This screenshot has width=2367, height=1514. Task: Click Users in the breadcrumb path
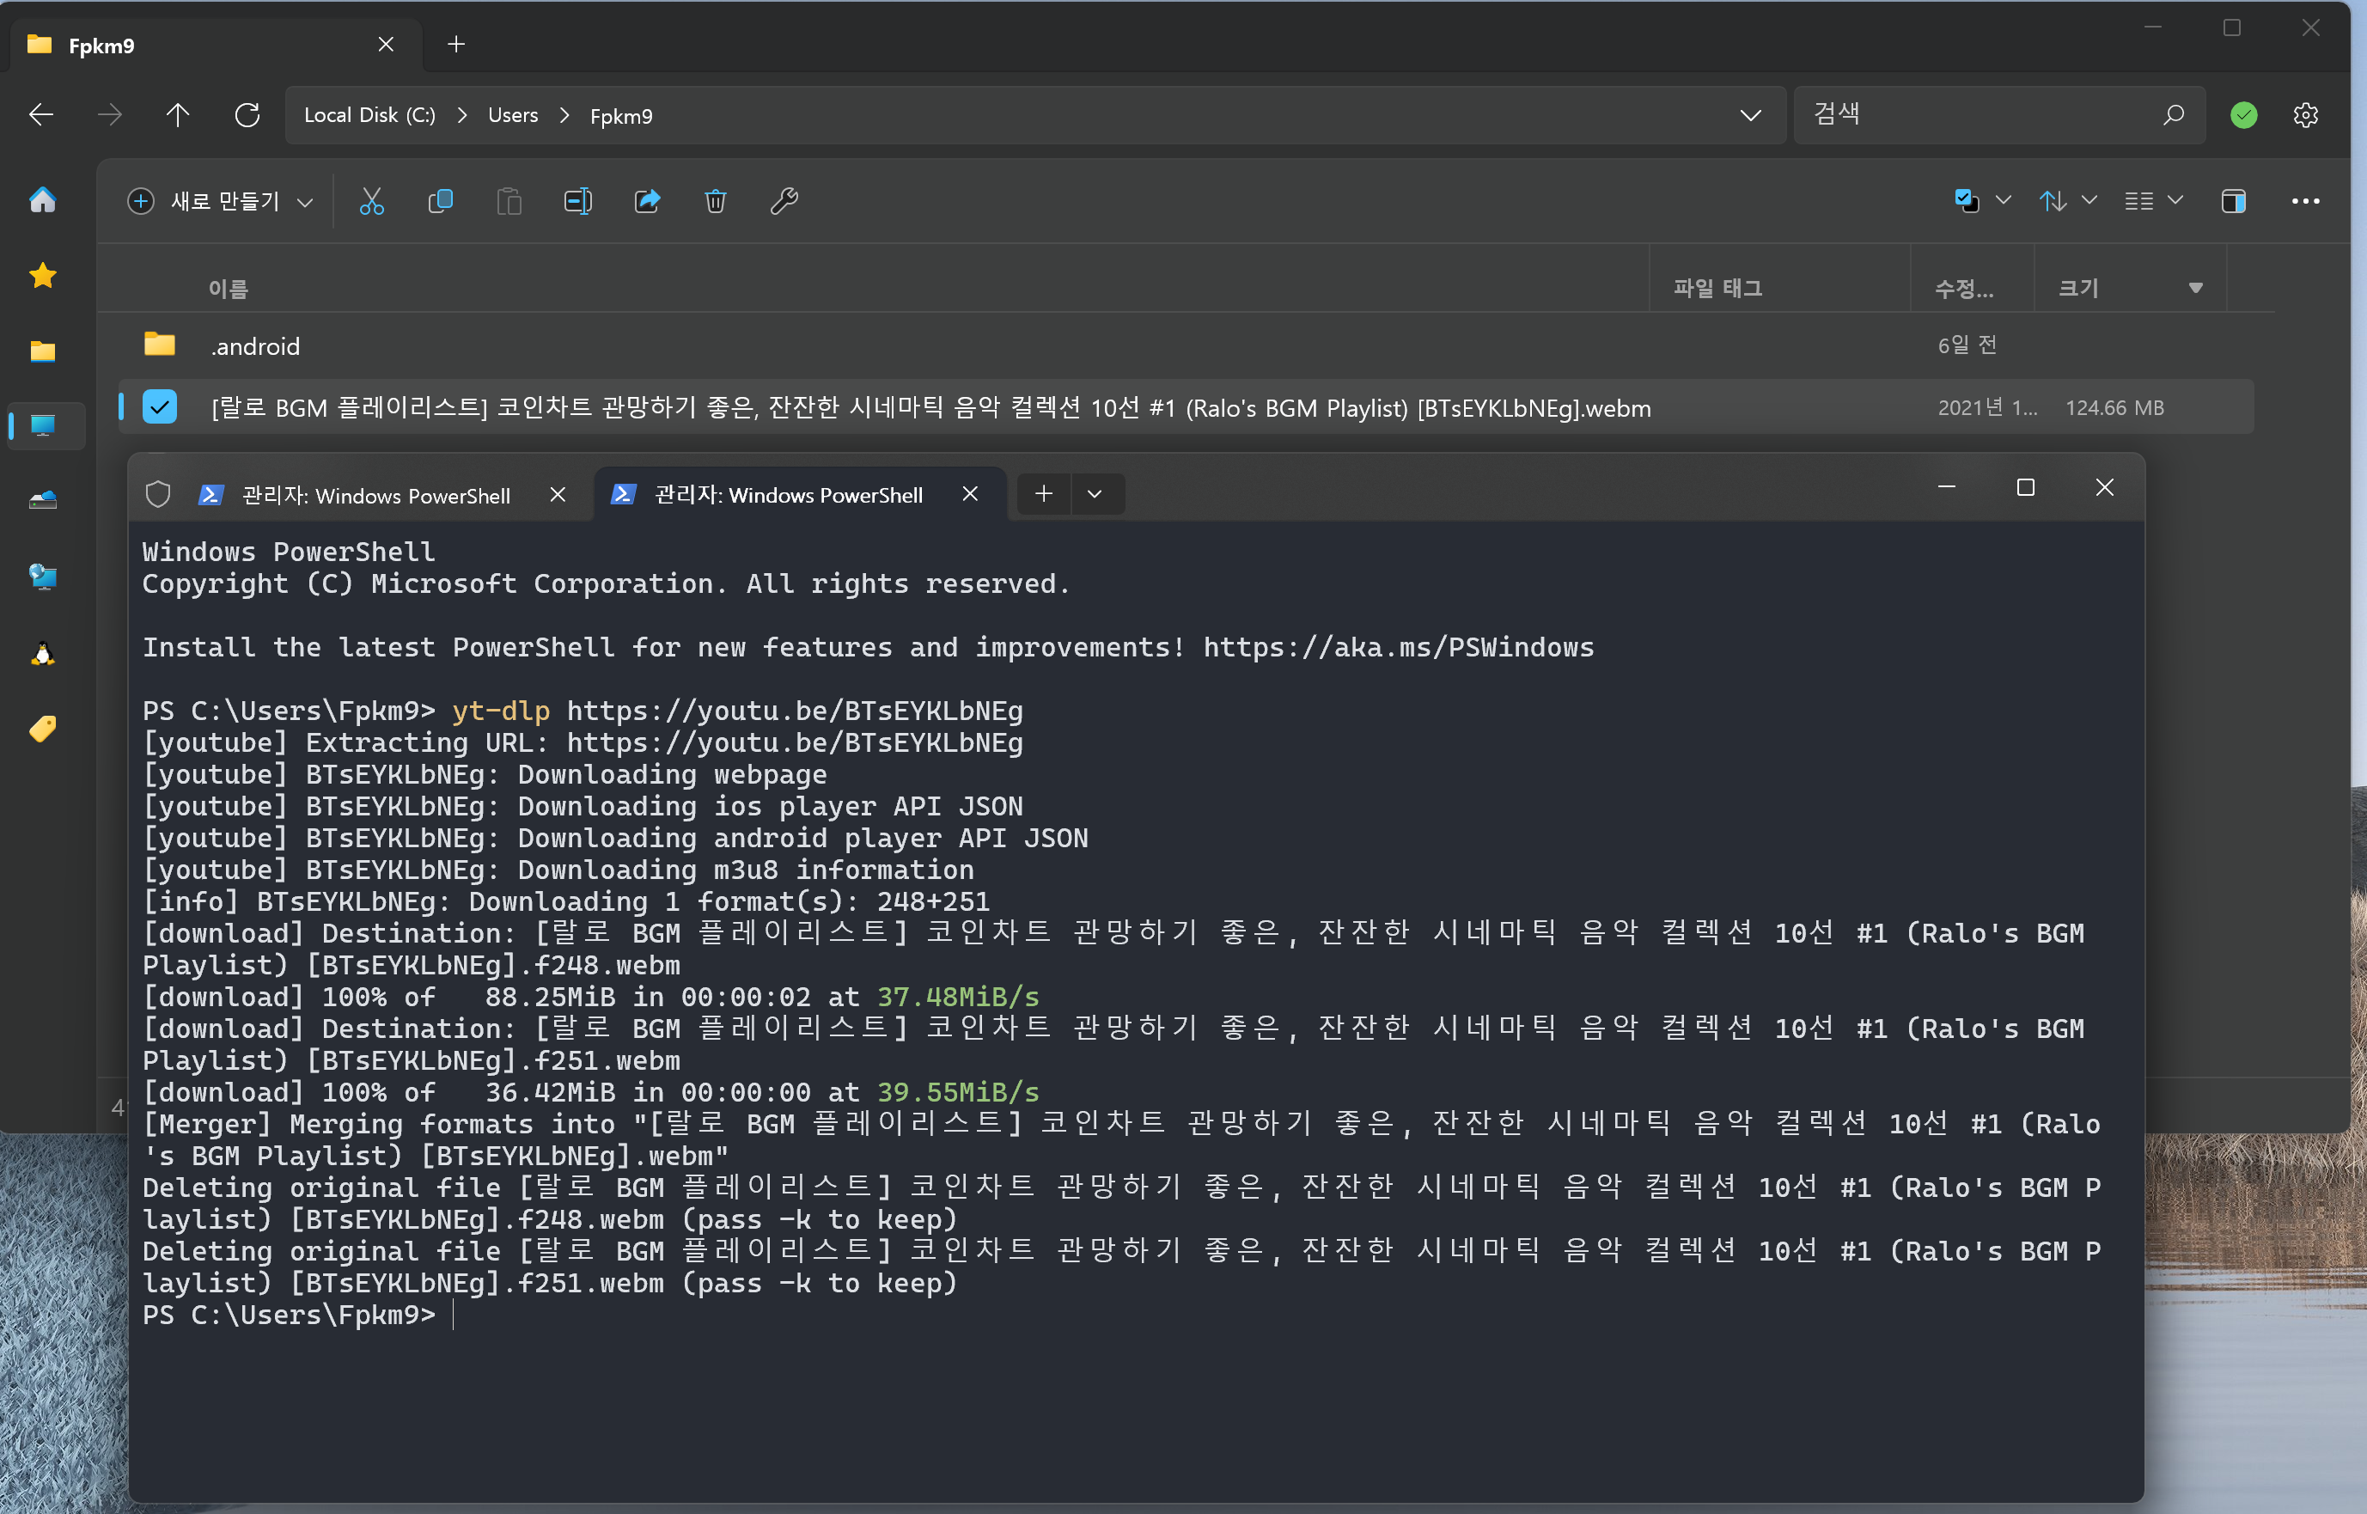512,115
